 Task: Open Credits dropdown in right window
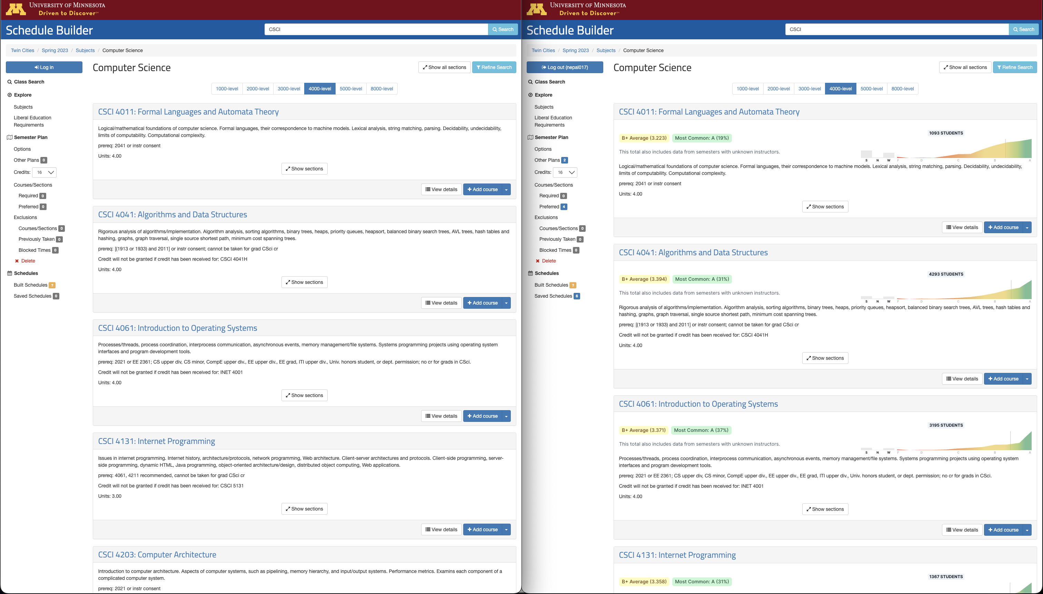(565, 172)
